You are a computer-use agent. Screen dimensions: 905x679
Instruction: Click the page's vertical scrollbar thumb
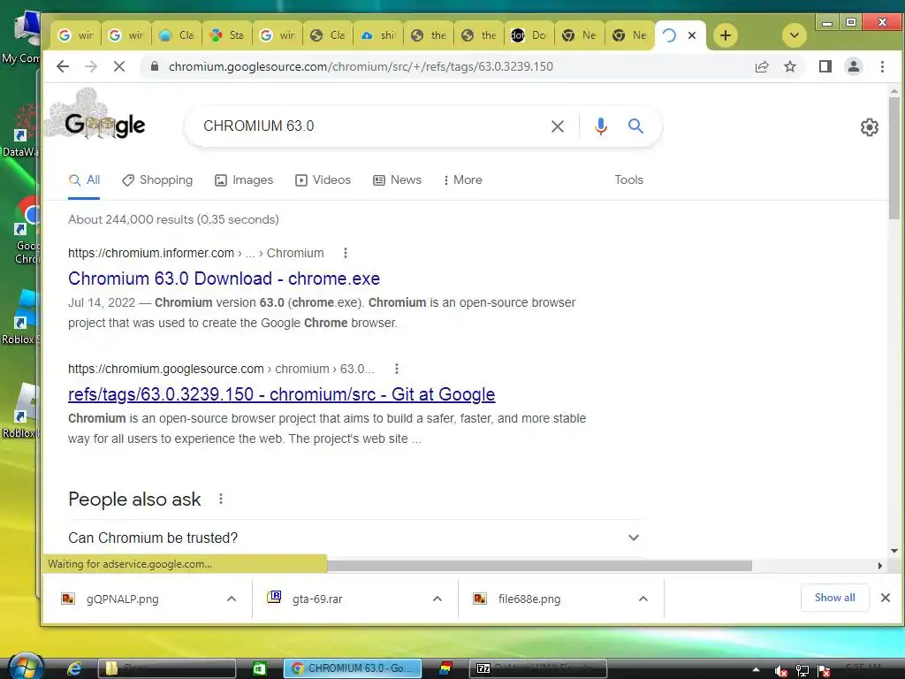[x=894, y=158]
